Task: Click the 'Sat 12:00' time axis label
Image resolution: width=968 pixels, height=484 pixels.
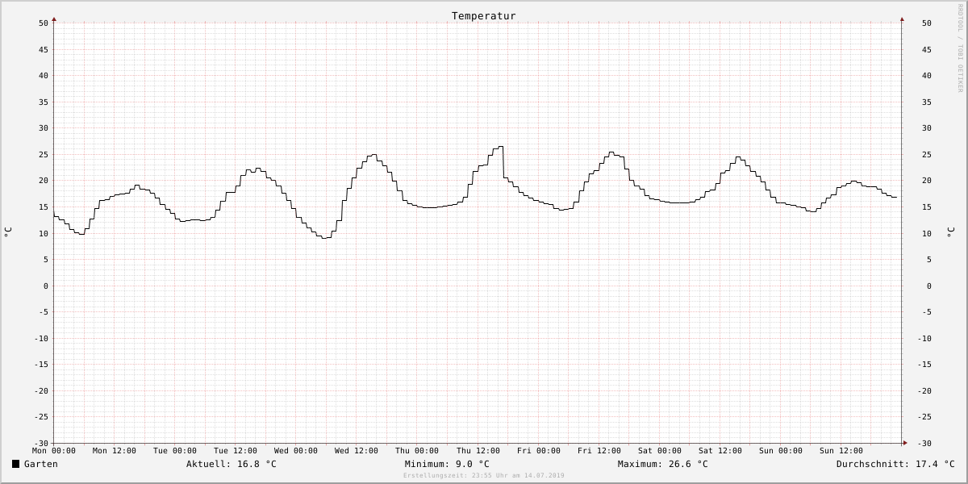Action: [x=720, y=451]
